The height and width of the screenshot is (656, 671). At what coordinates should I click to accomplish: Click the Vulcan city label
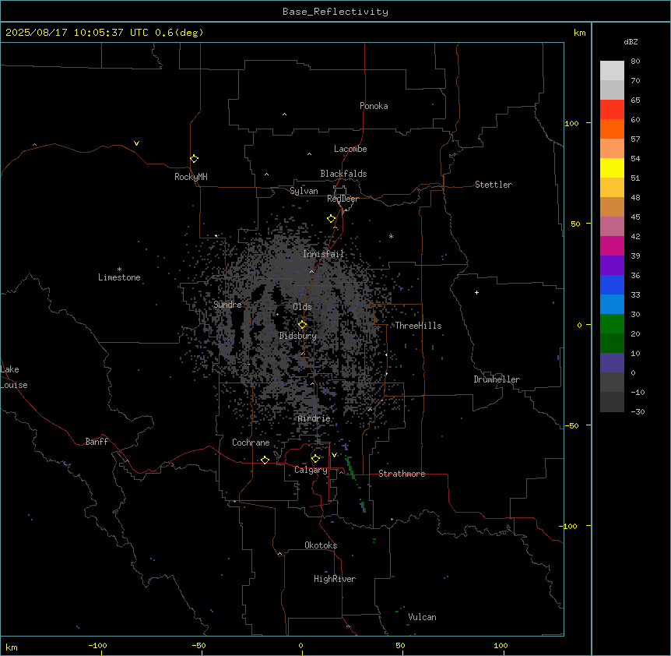[422, 617]
